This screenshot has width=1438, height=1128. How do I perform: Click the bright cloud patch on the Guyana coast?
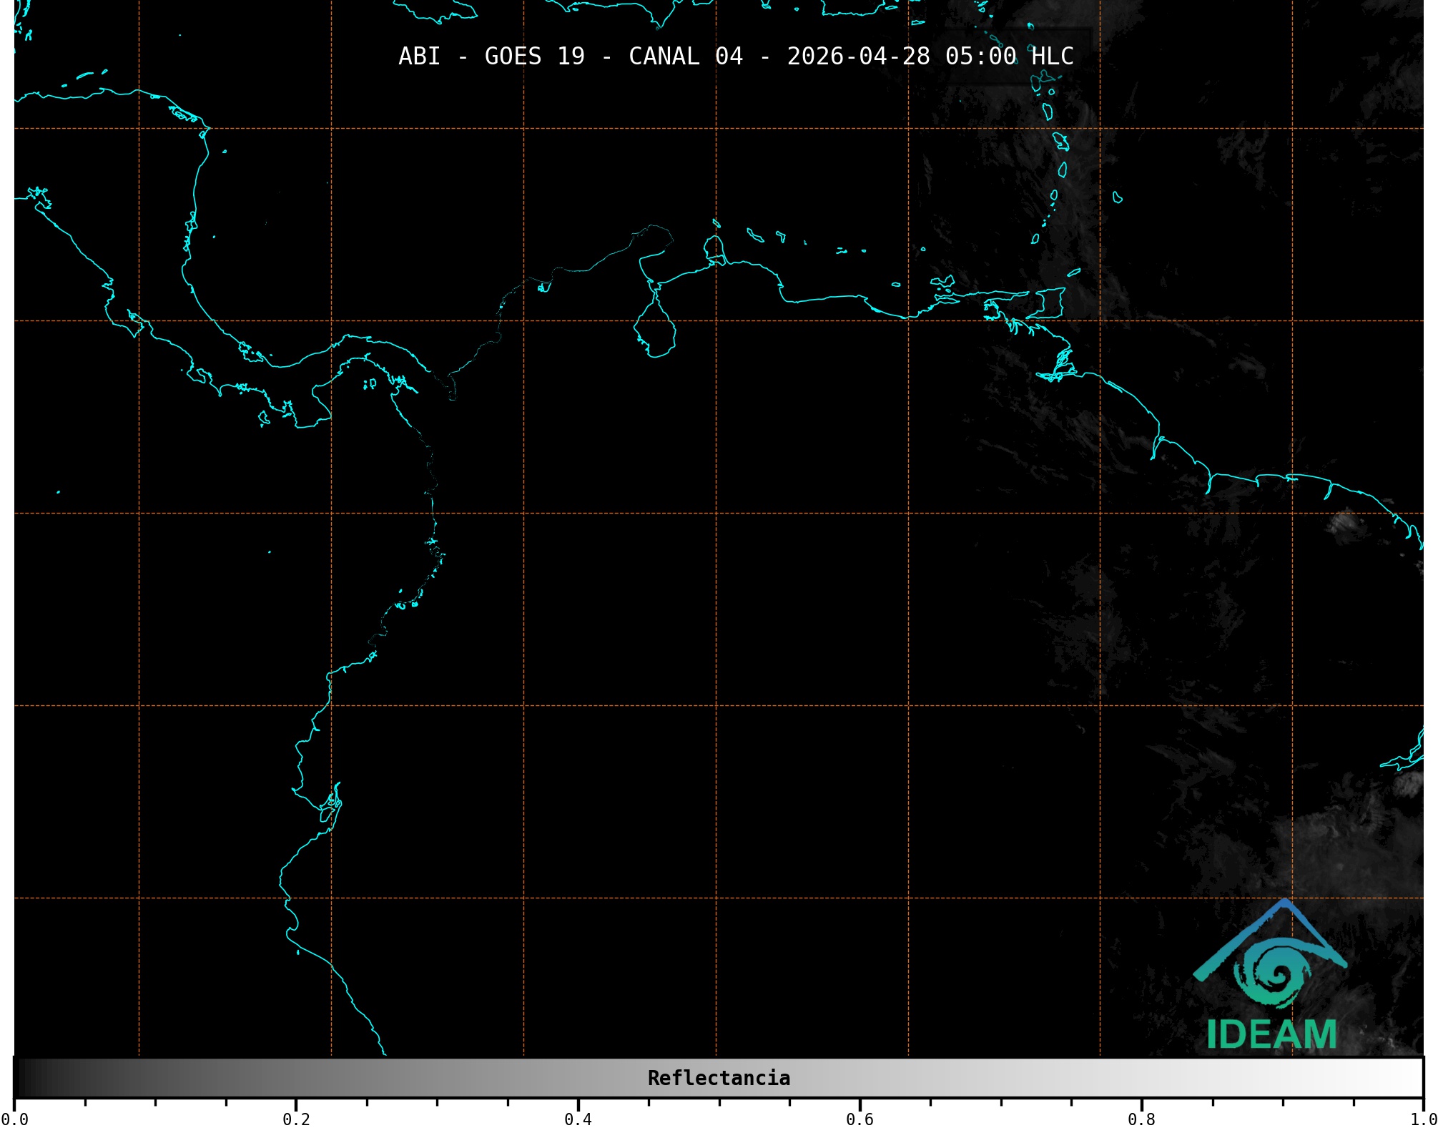1344,523
